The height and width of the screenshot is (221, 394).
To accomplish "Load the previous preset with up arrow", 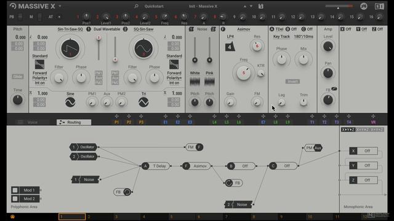I will pos(245,6).
